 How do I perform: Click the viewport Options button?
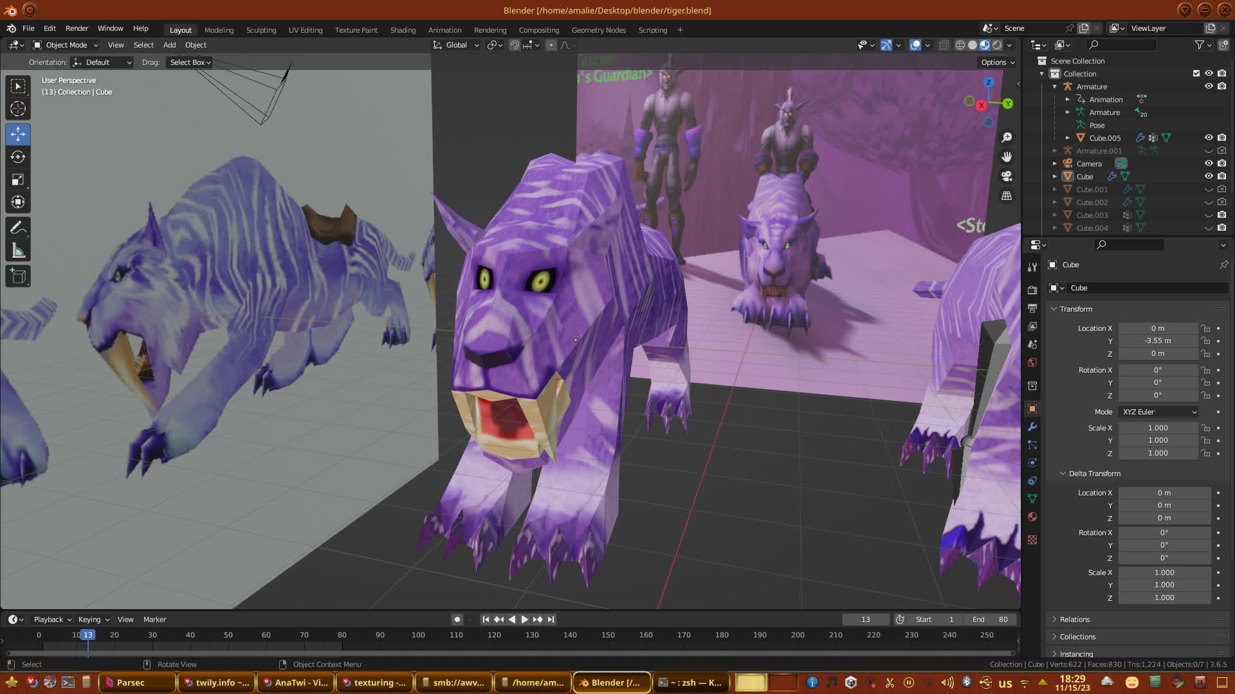[998, 62]
